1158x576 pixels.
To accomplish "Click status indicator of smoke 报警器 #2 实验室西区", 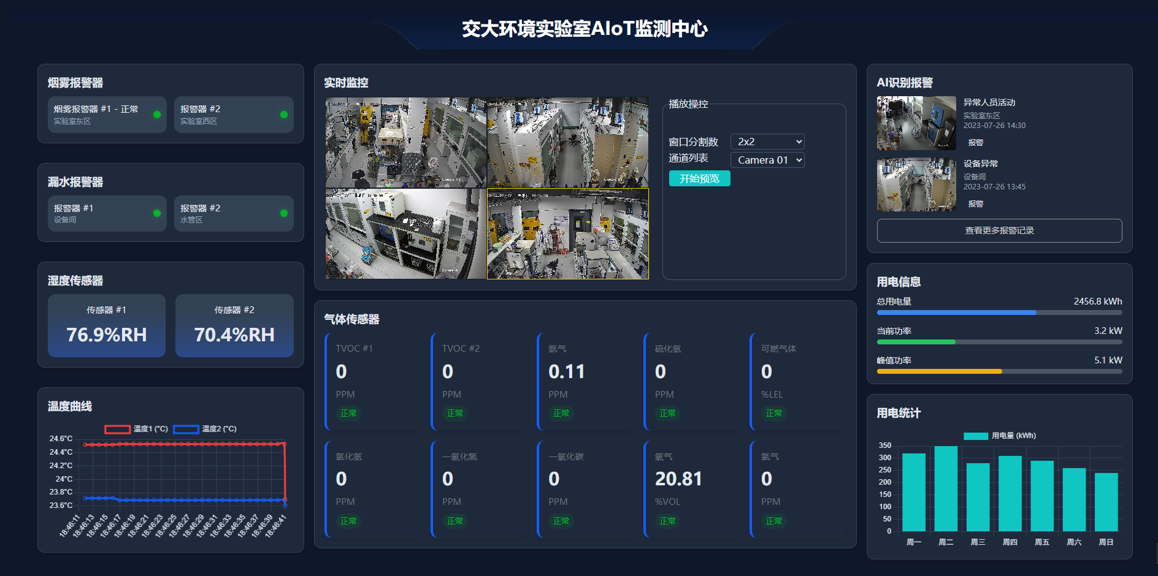I will point(284,115).
